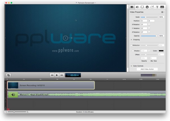Image resolution: width=170 pixels, height=121 pixels.
Task: Click the green speaker icon on audio clip
Action: click(x=13, y=95)
